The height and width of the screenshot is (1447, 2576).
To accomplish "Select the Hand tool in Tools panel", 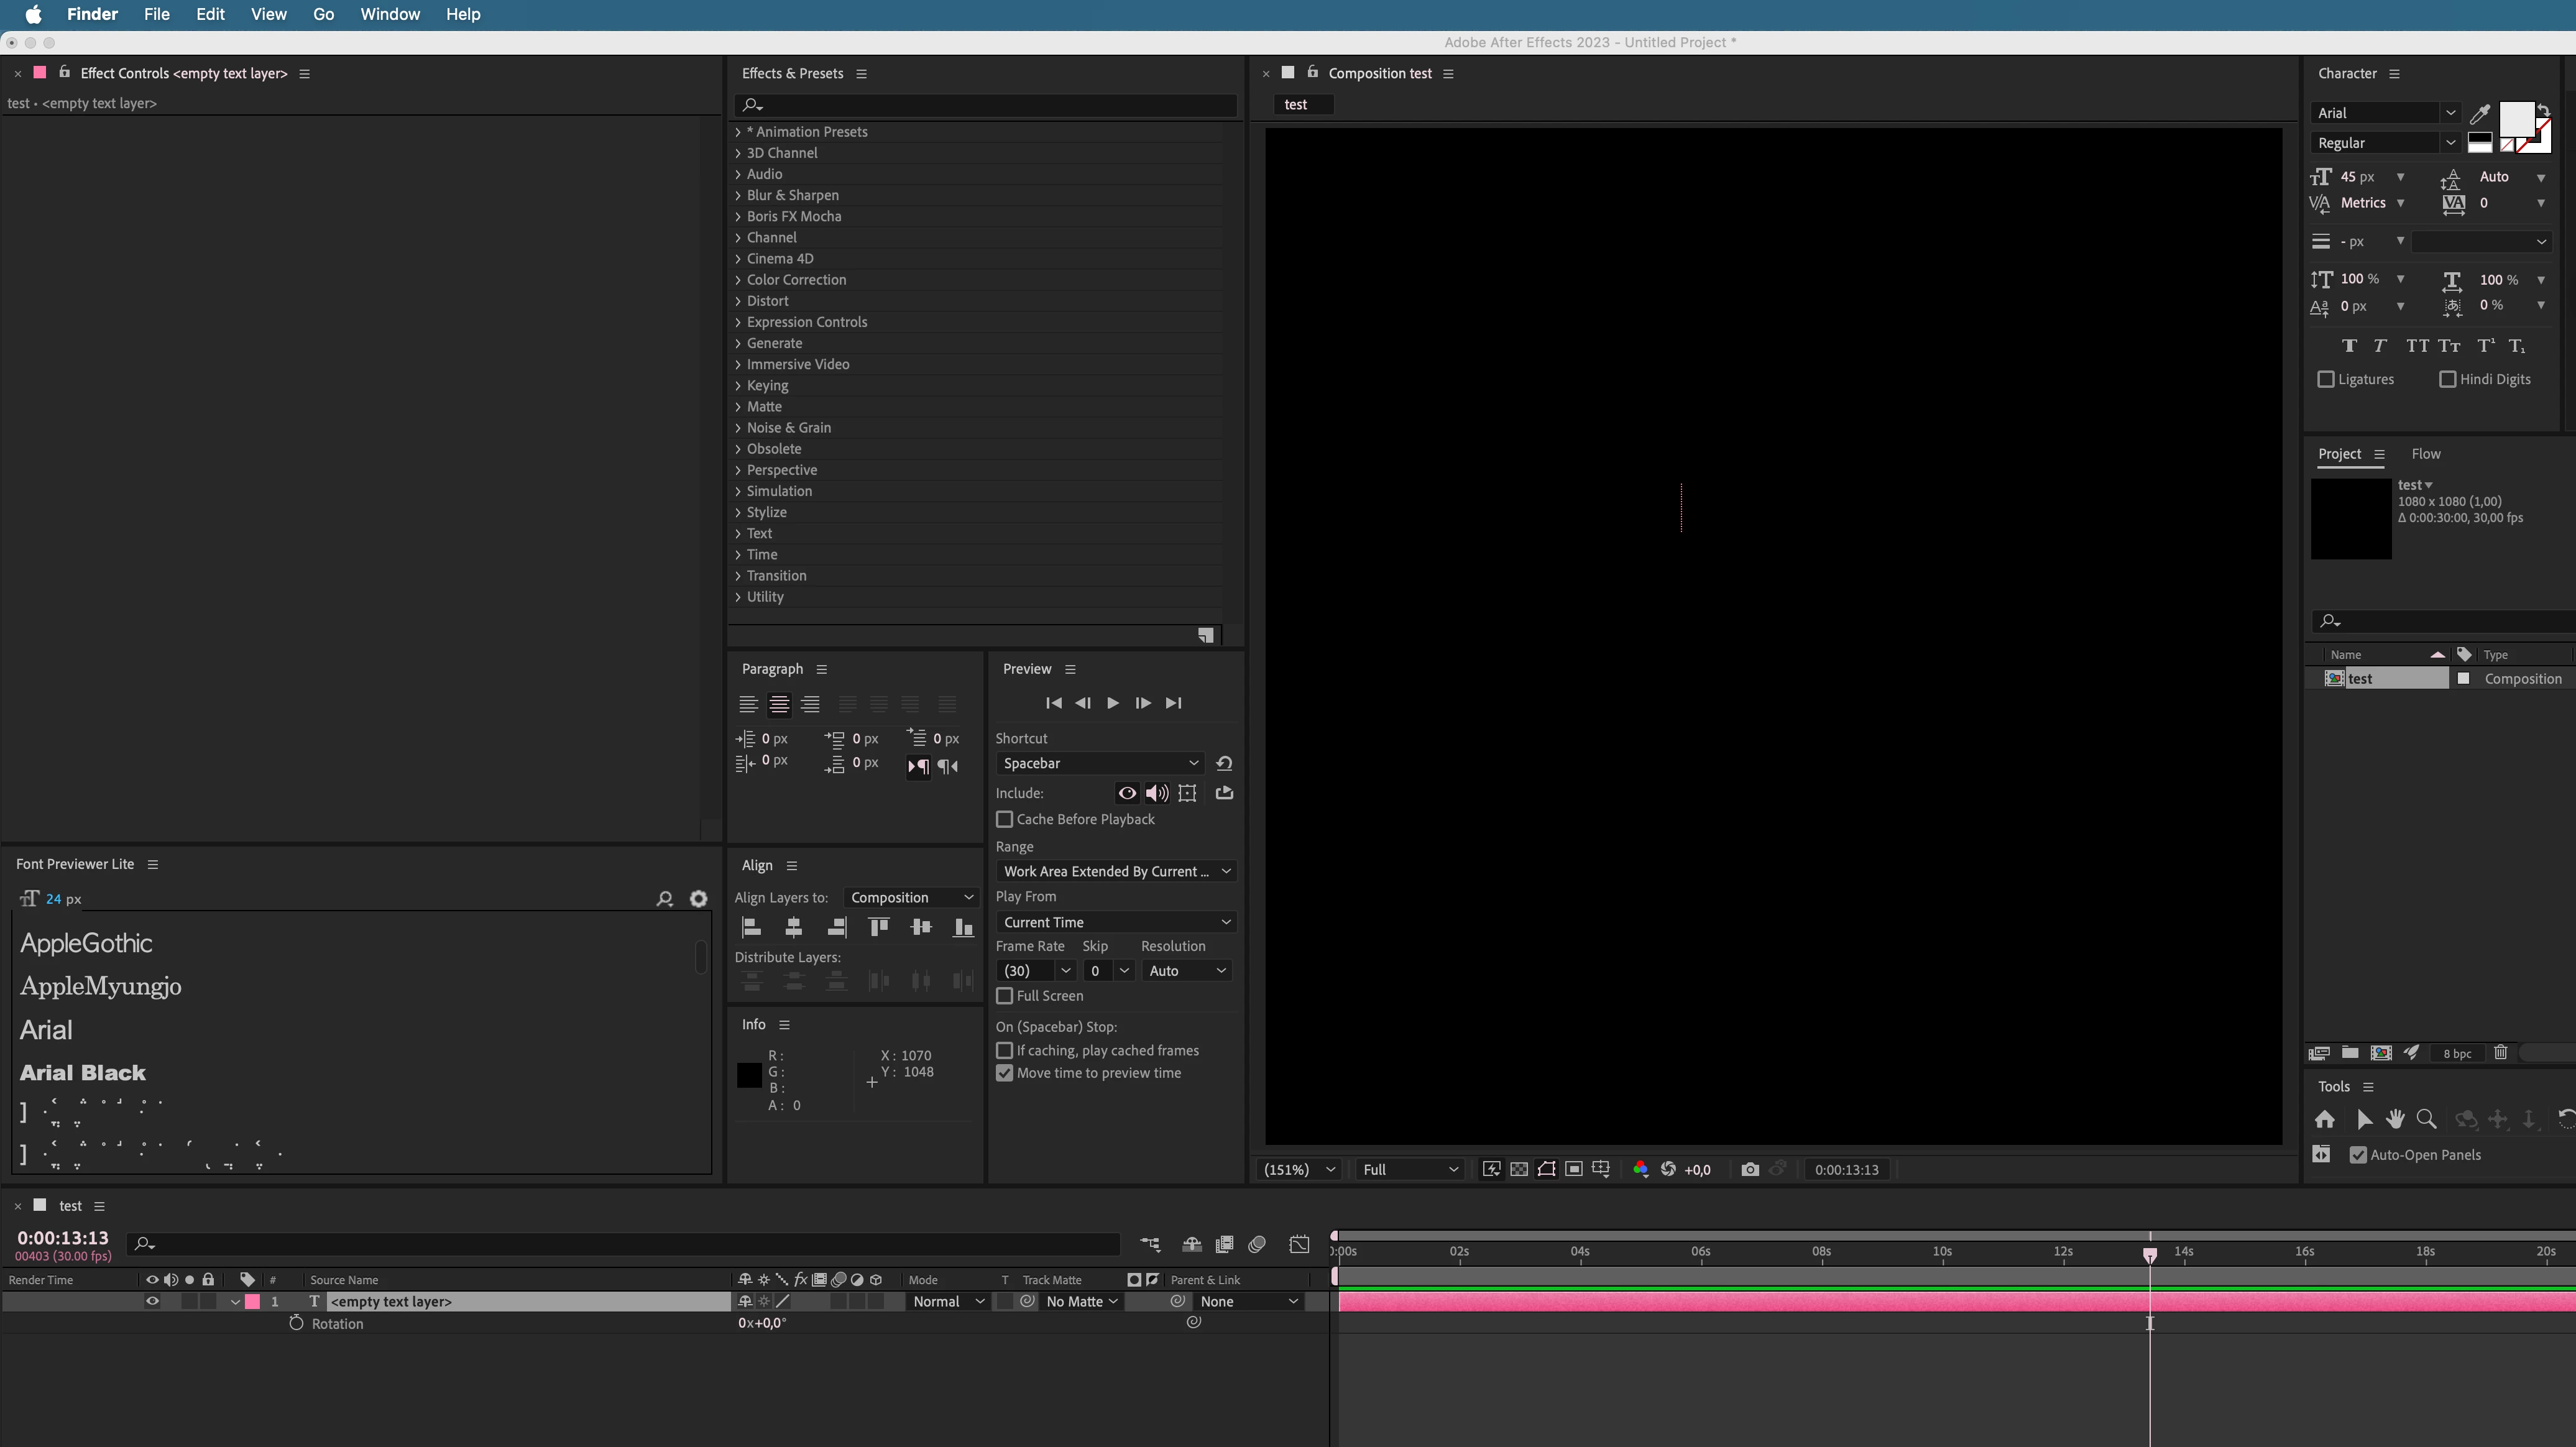I will point(2395,1119).
